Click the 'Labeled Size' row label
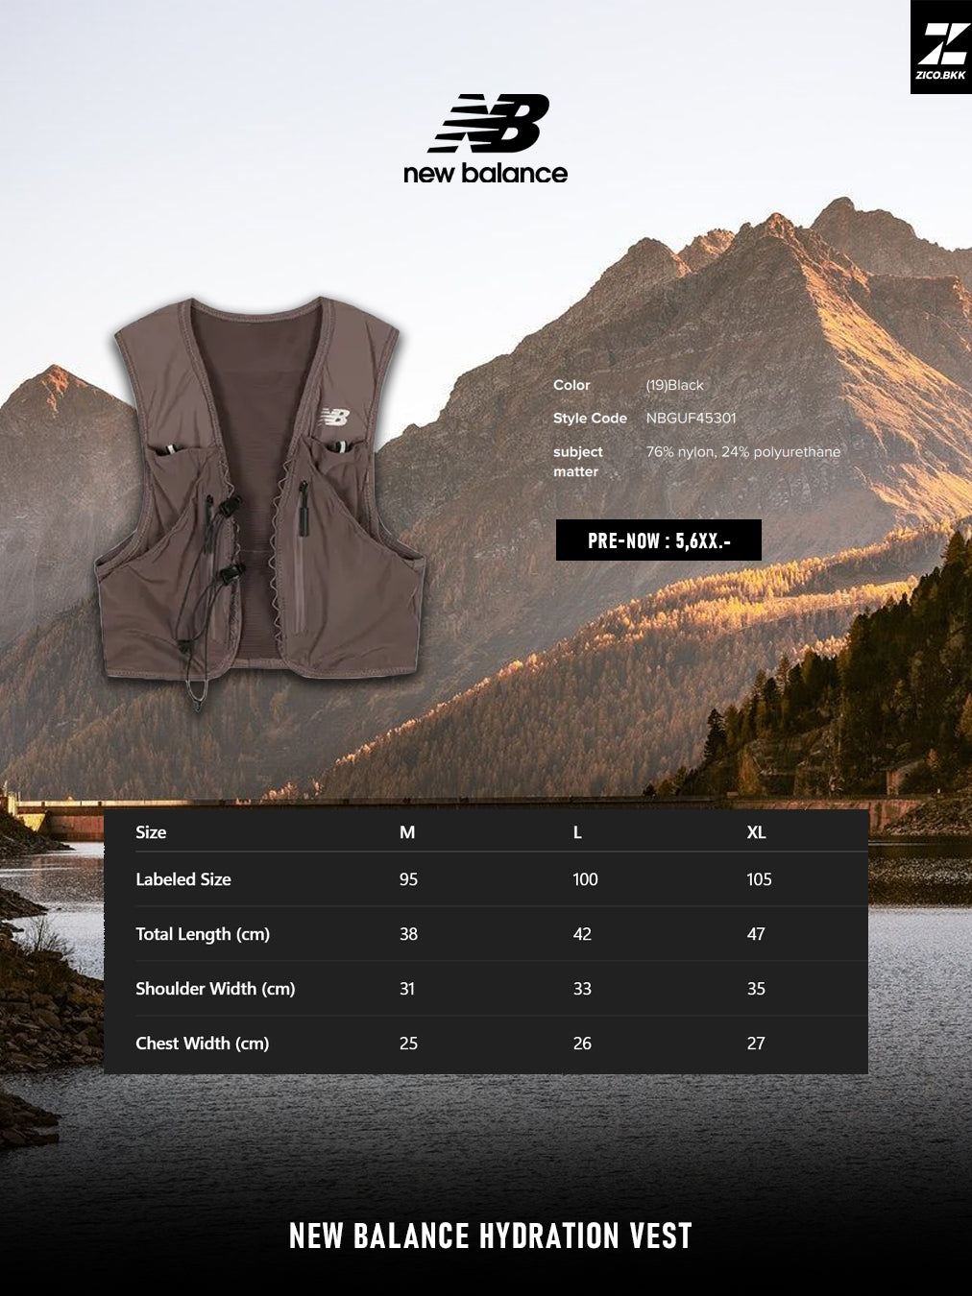972x1296 pixels. (x=183, y=879)
